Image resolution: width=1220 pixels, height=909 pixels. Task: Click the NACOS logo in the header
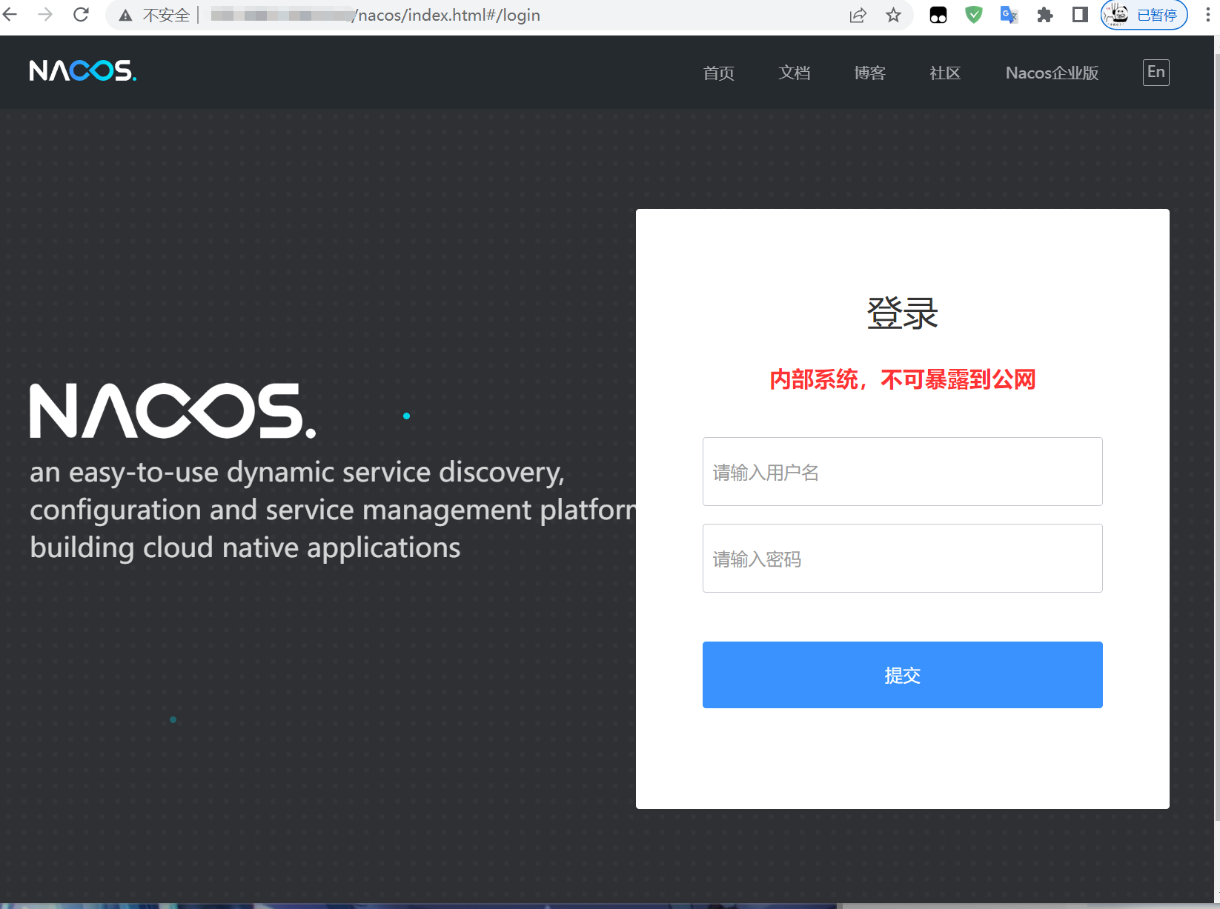pyautogui.click(x=83, y=71)
